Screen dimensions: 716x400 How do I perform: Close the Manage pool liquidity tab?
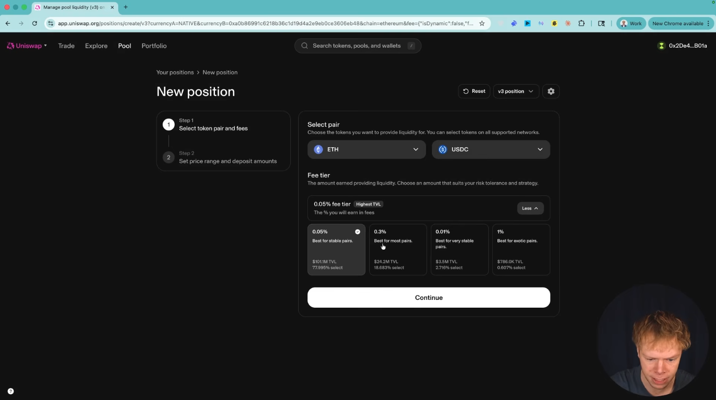tap(112, 7)
